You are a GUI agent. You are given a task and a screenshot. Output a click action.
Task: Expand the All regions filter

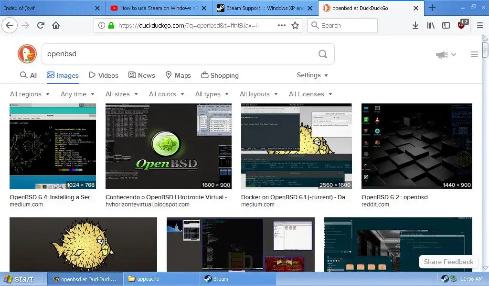pyautogui.click(x=30, y=94)
